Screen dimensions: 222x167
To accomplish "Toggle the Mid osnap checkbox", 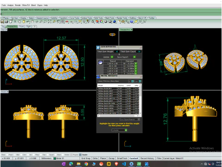I will point(15,155).
